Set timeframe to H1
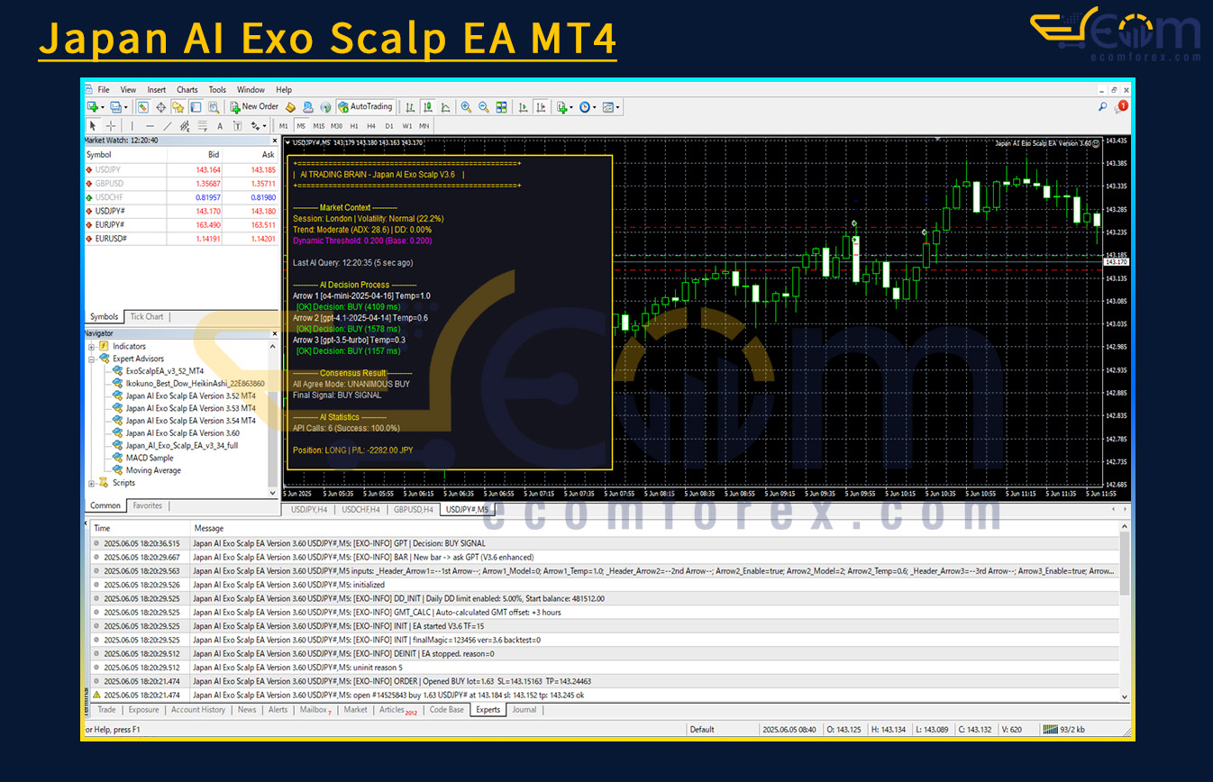Screen dimensions: 1213x782 coord(354,126)
